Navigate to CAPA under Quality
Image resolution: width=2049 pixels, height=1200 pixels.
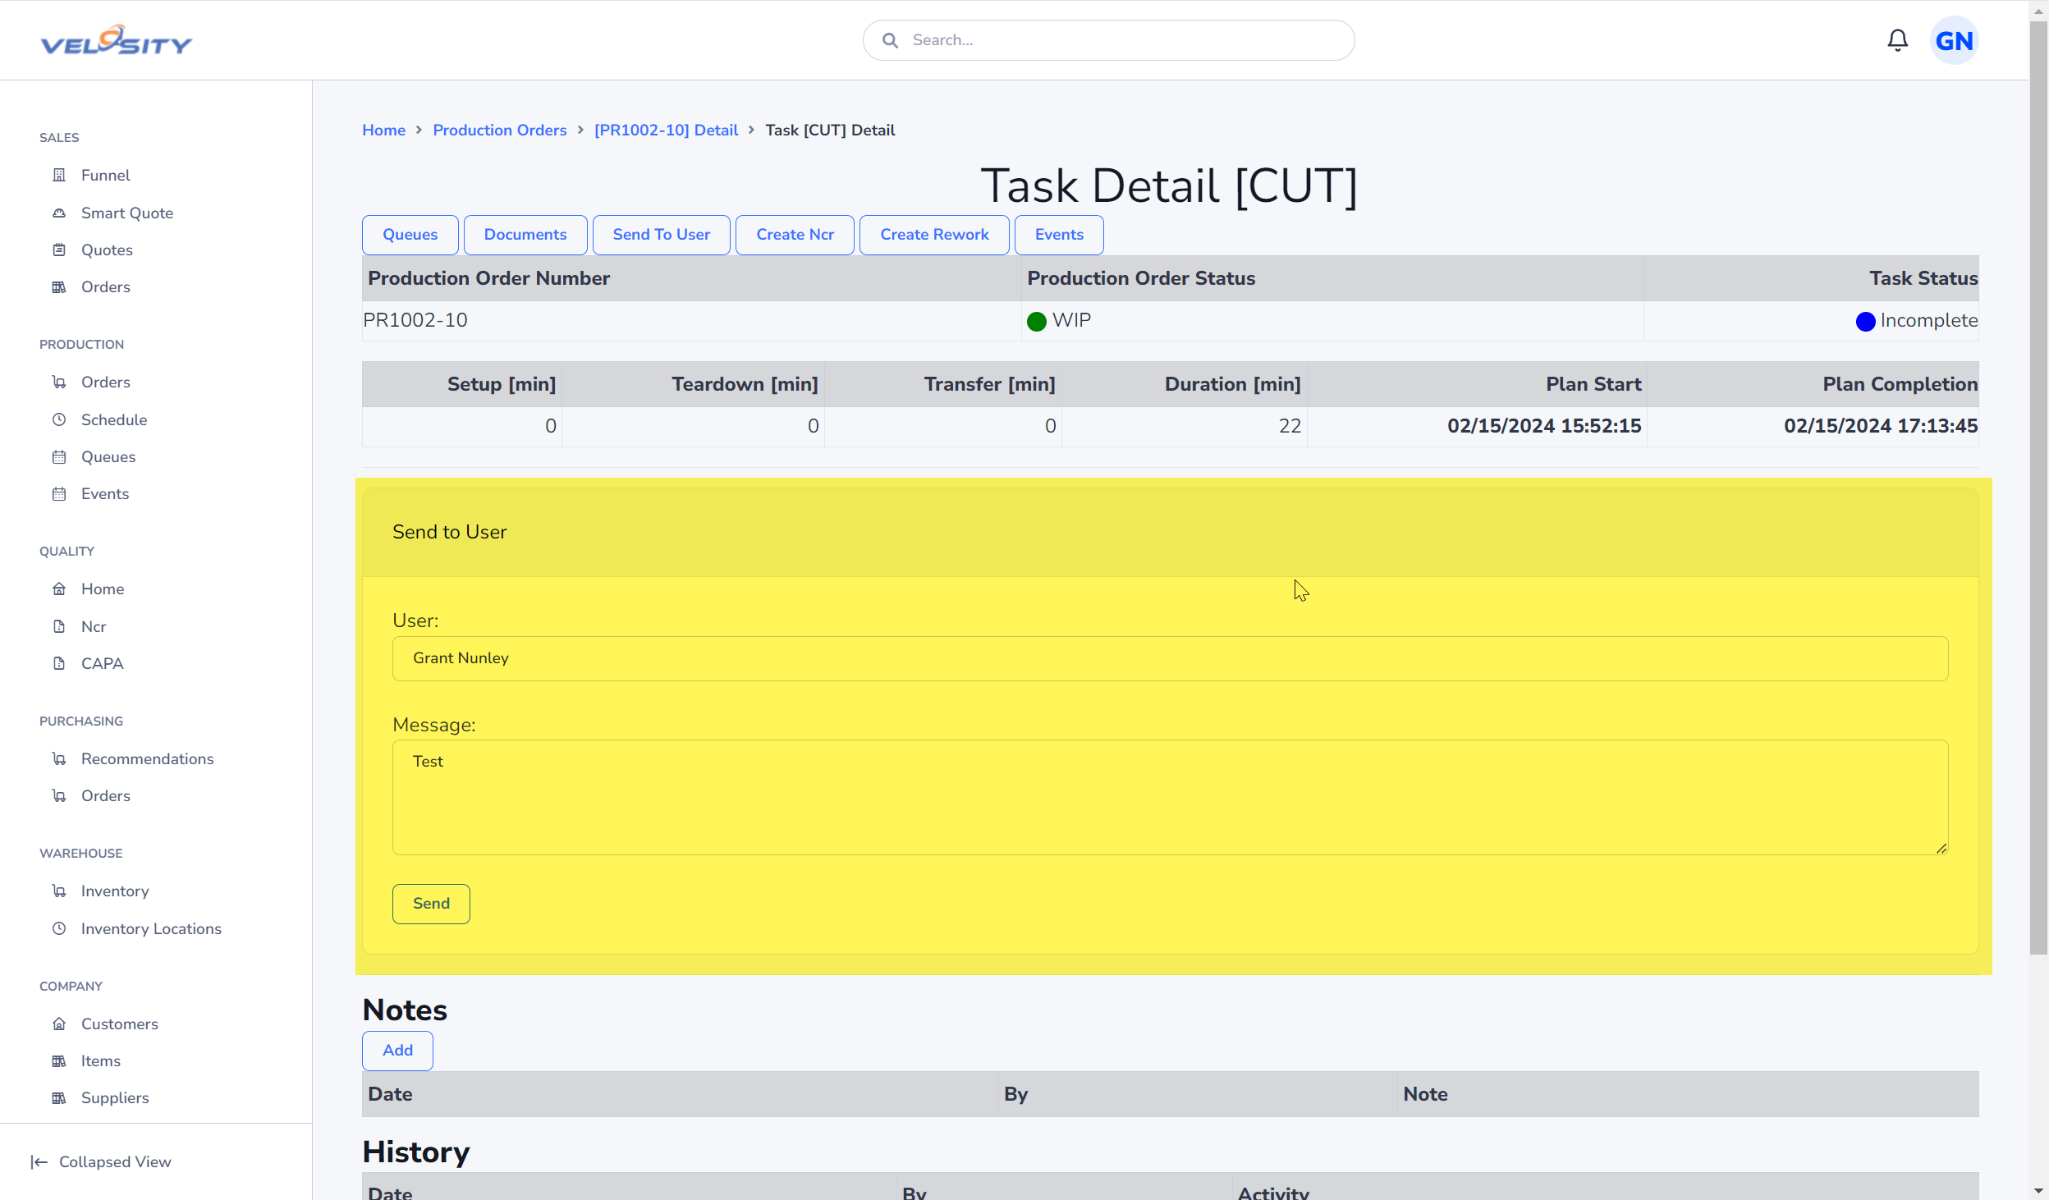pyautogui.click(x=102, y=663)
